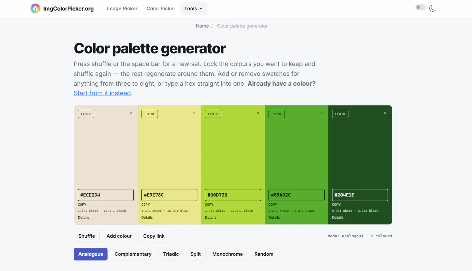Viewport: 472px width, 271px height.
Task: Click the '1.7:1 white · 12.6:1 black' contrast text
Action: [229, 211]
